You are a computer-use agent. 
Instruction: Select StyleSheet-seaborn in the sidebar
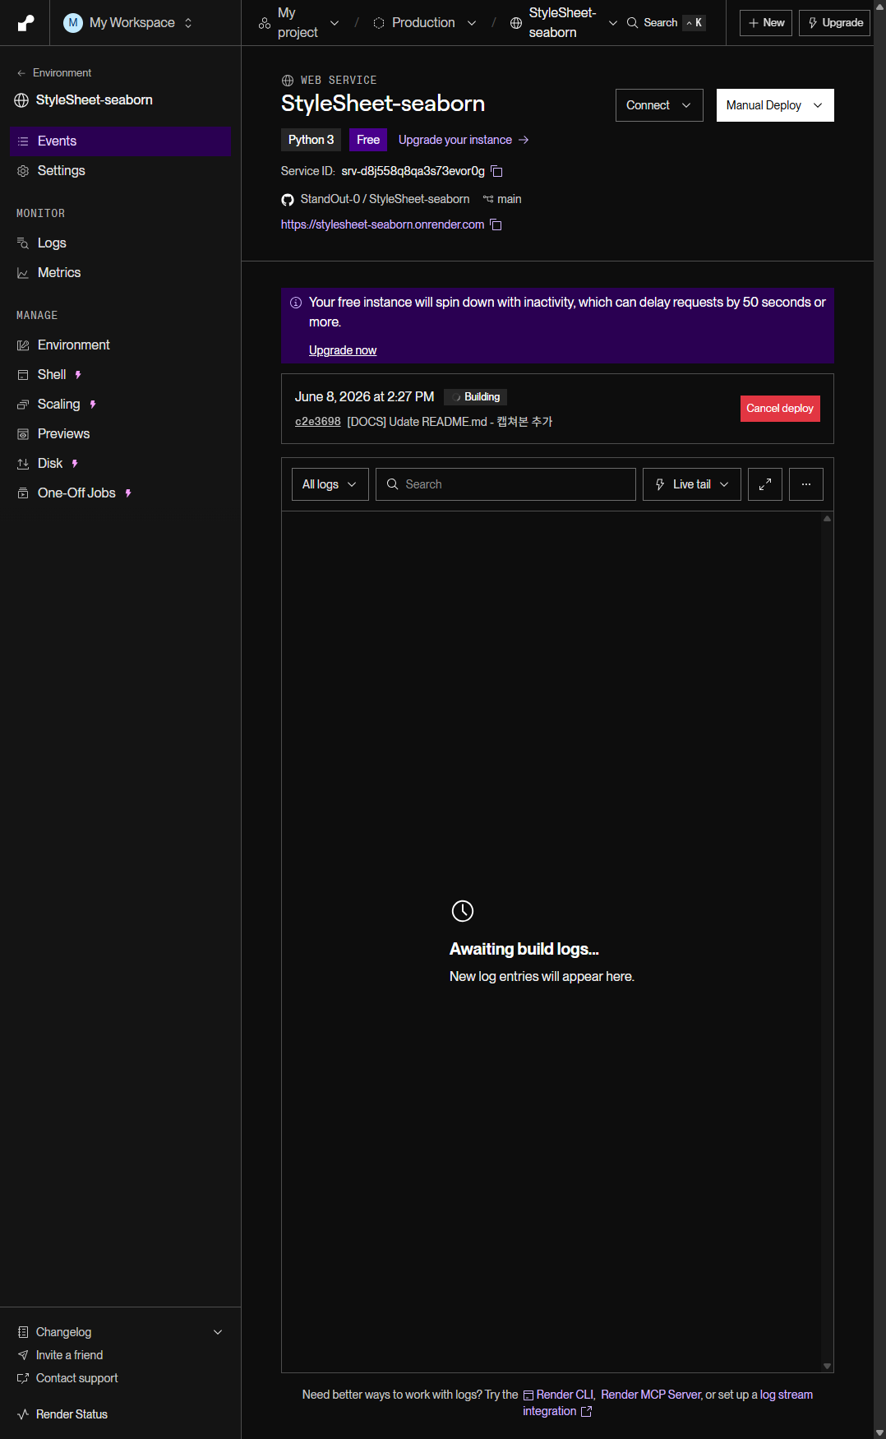[x=84, y=100]
